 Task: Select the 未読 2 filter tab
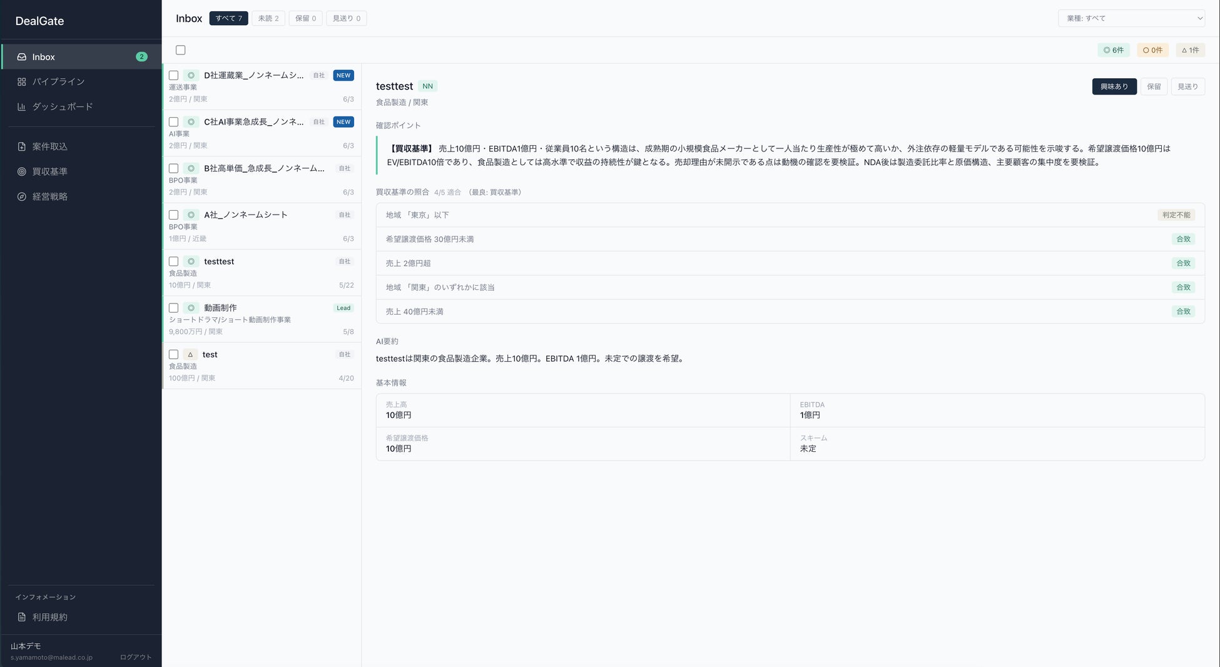tap(268, 18)
